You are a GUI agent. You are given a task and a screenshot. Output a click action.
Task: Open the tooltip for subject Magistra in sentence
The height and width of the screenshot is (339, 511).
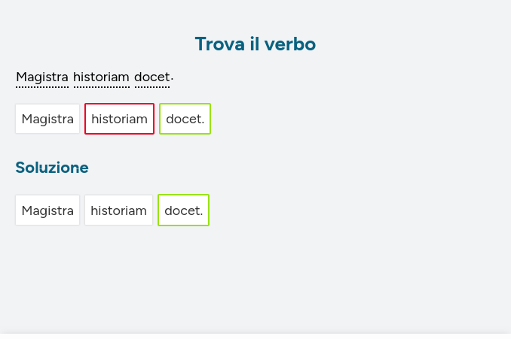click(x=42, y=77)
